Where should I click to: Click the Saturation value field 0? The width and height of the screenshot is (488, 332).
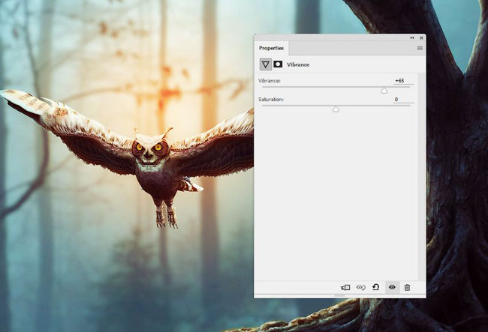[x=403, y=100]
